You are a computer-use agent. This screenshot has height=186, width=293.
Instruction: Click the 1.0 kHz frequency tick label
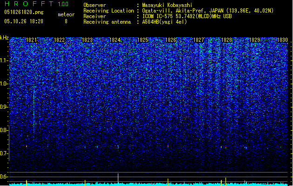pyautogui.click(x=4, y=84)
